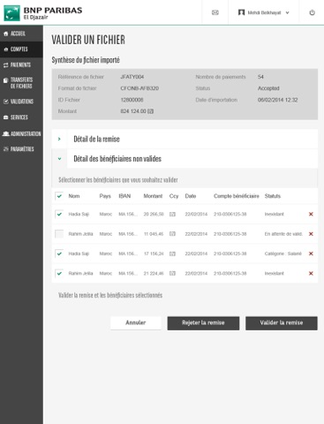Remove the Rahim Jellia 11 045,46 row with red X

tap(311, 234)
